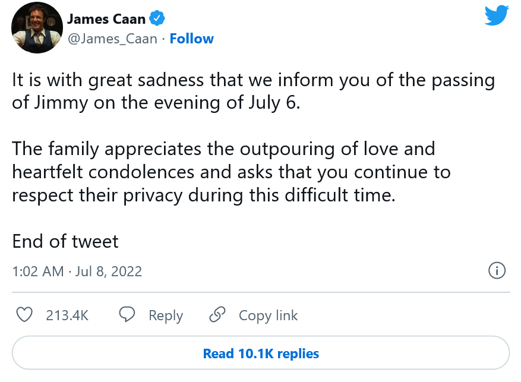
Task: Click the James Caan display name
Action: click(x=106, y=18)
